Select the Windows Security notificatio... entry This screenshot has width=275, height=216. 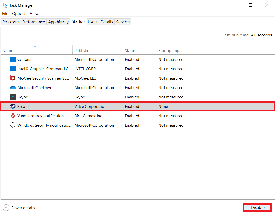[x=44, y=125]
